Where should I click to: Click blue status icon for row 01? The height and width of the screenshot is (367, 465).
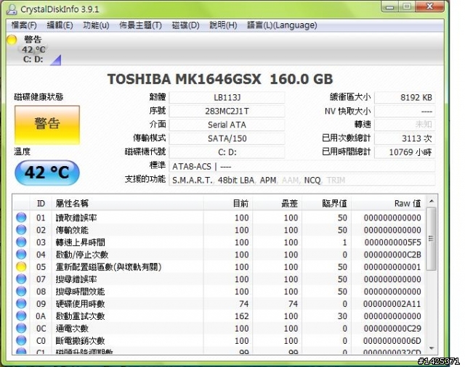[x=21, y=218]
